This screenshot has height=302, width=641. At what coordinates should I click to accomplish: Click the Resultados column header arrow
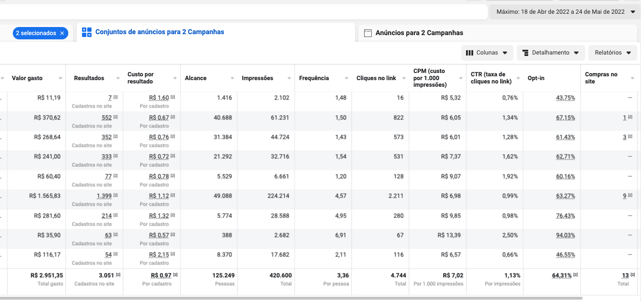pos(117,78)
